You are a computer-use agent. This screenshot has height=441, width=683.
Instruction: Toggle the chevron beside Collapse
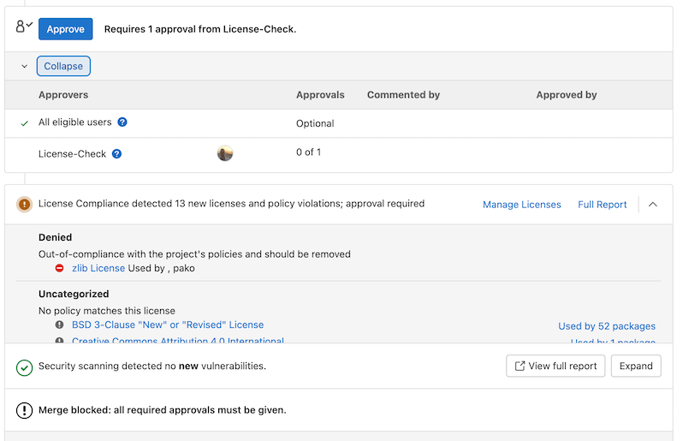pos(24,66)
